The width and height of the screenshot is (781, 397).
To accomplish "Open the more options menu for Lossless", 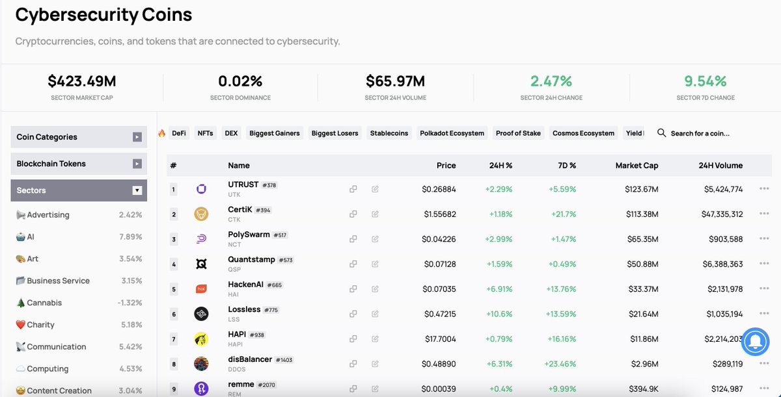I will click(x=764, y=314).
